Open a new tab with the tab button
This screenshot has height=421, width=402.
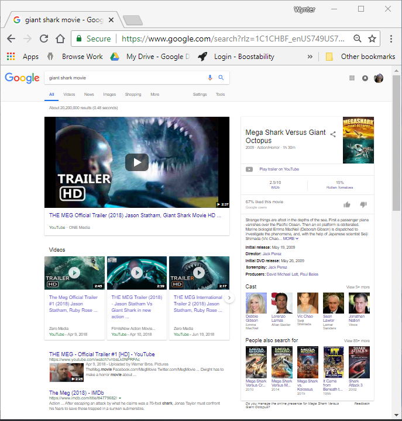tap(133, 20)
